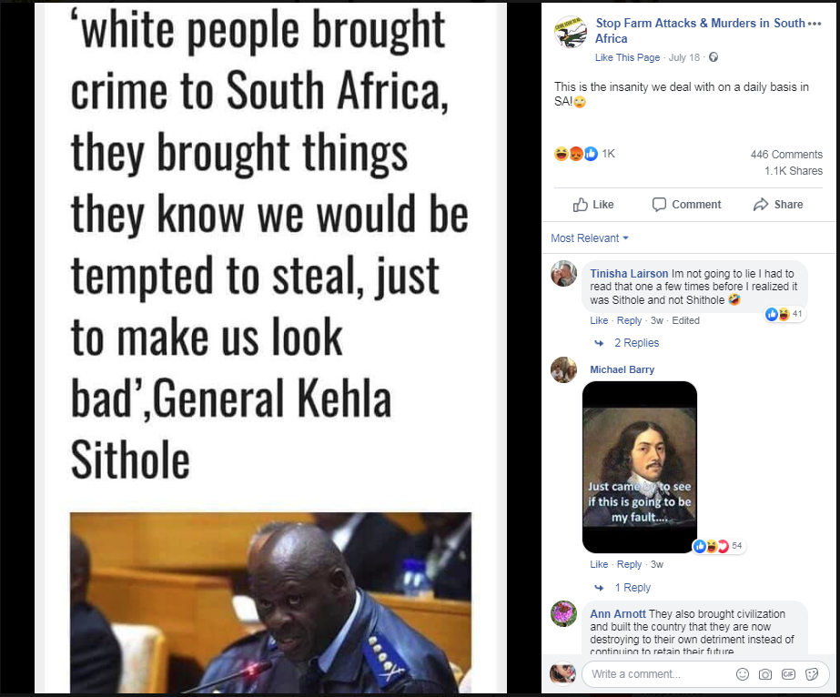
Task: Like the post with thumbs-up button
Action: click(593, 205)
